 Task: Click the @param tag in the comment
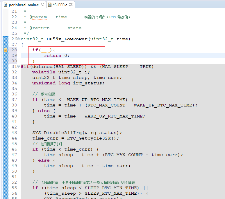(38, 17)
